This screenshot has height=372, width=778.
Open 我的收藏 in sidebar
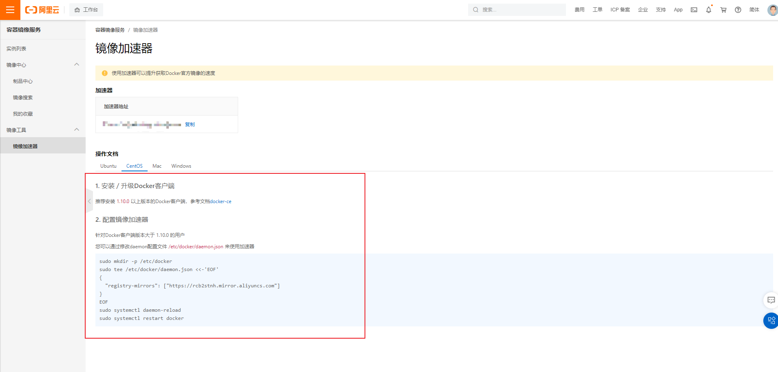point(23,114)
